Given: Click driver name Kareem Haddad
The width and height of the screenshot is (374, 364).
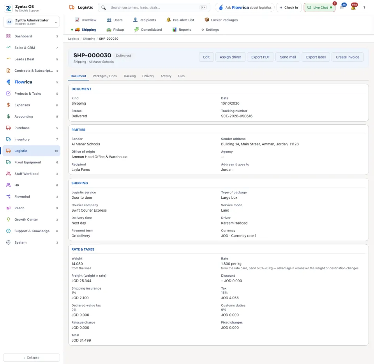Looking at the screenshot, I should coord(234,223).
